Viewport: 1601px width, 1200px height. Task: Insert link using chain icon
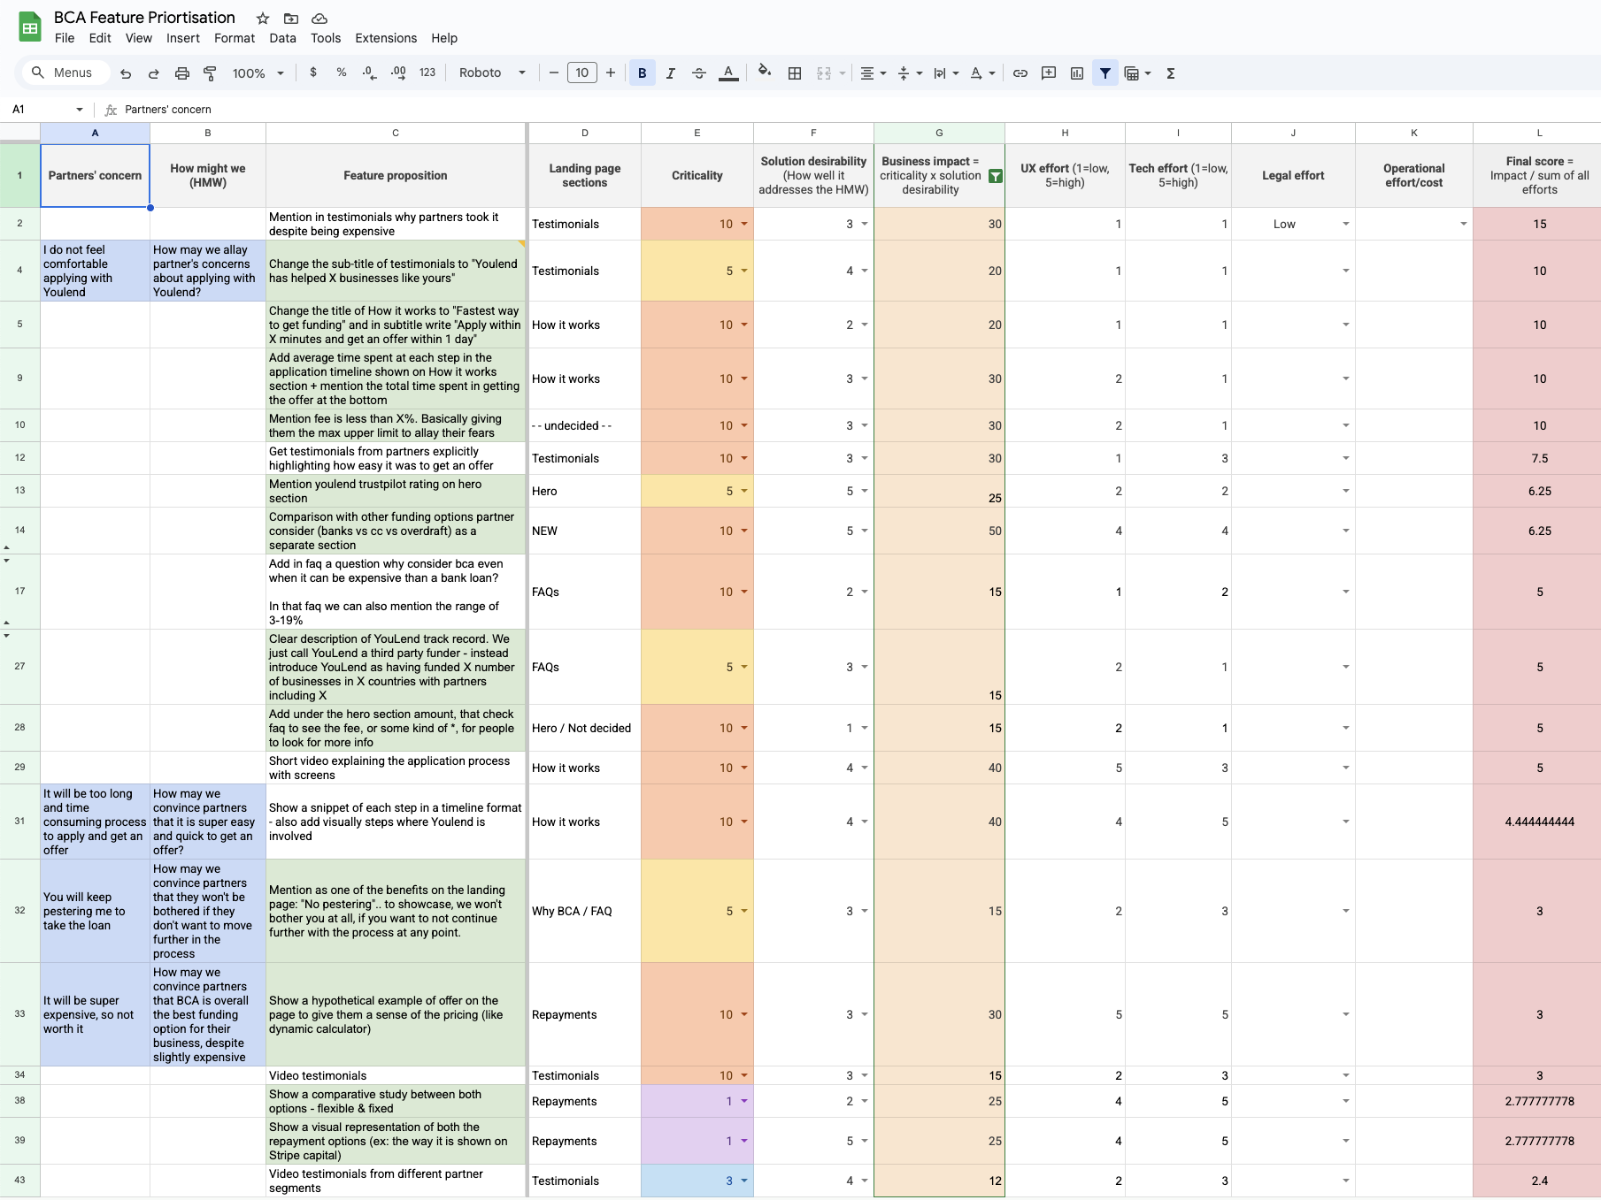click(x=1020, y=73)
